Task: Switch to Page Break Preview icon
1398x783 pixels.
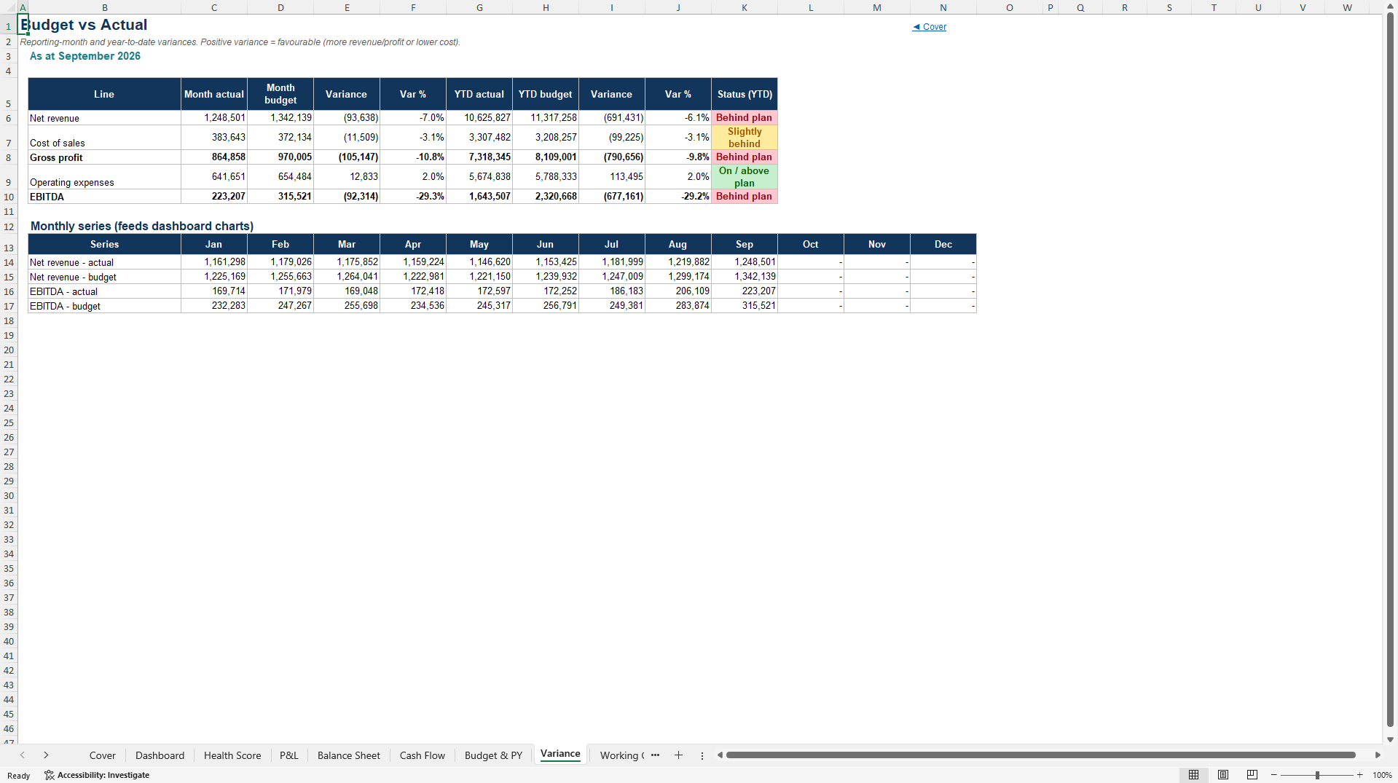Action: click(x=1252, y=775)
